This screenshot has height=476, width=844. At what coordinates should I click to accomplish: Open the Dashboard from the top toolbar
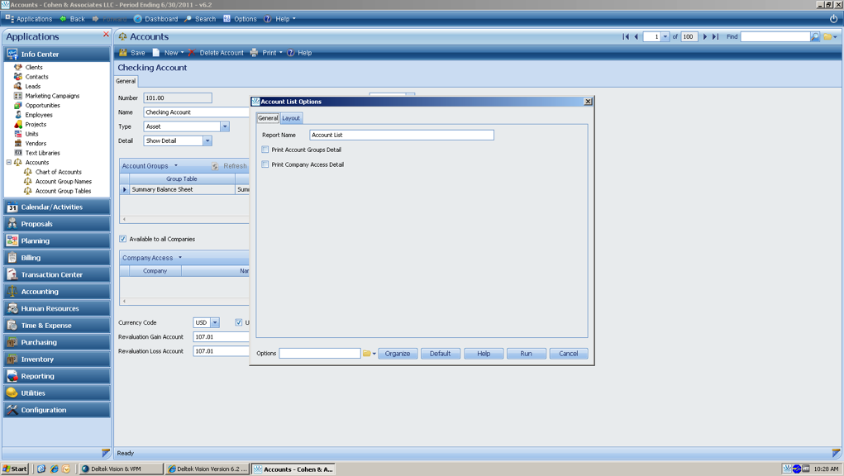click(x=138, y=19)
